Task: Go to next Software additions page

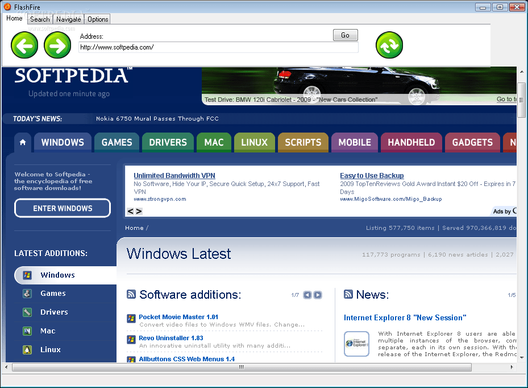Action: click(x=318, y=295)
